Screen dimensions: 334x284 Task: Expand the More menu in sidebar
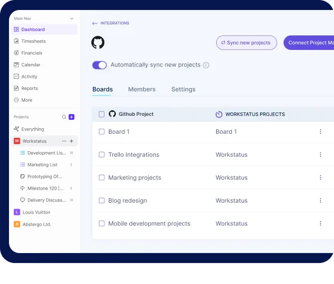26,100
